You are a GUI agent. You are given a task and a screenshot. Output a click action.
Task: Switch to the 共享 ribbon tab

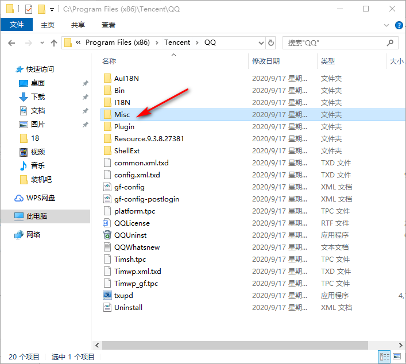tap(78, 25)
